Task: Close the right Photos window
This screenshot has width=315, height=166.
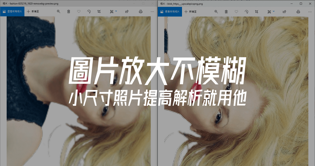Action: click(310, 4)
